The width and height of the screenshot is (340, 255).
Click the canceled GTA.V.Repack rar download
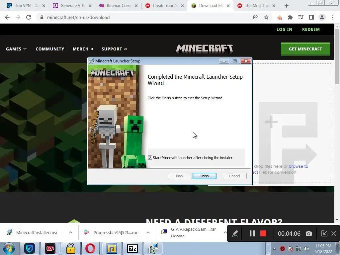click(189, 232)
